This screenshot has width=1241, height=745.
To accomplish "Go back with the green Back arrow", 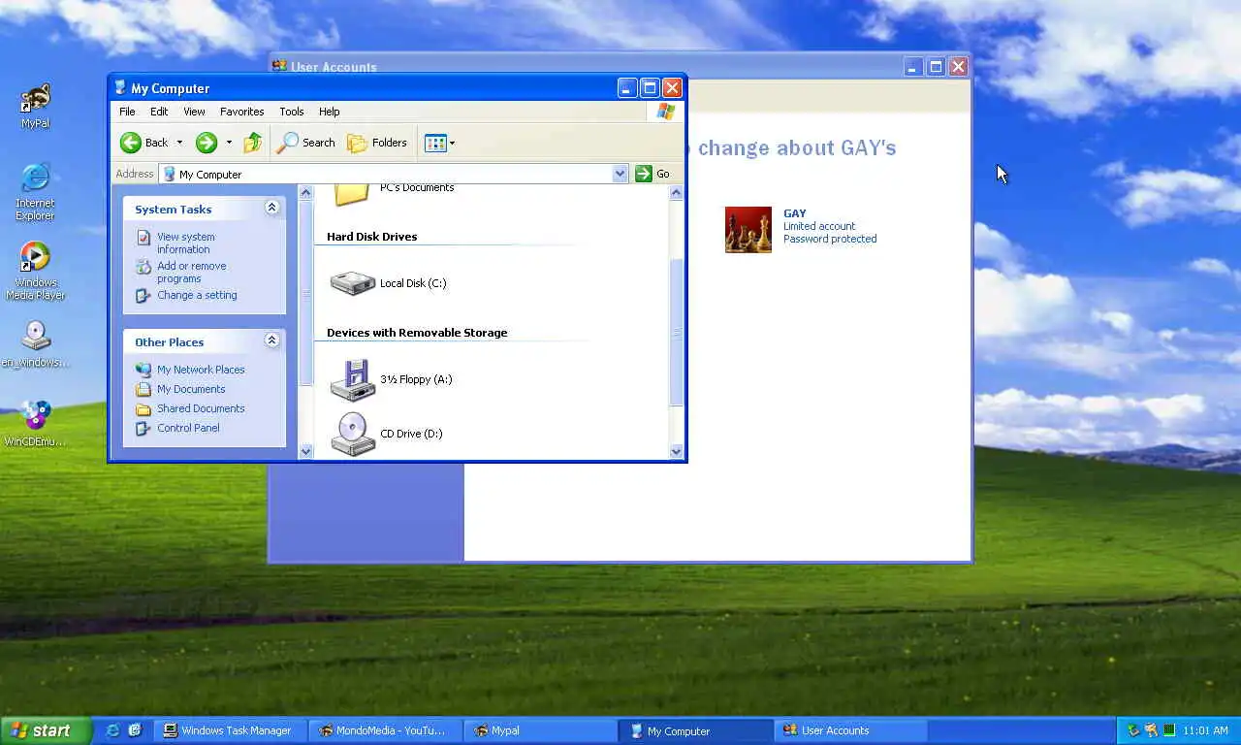I will [143, 143].
